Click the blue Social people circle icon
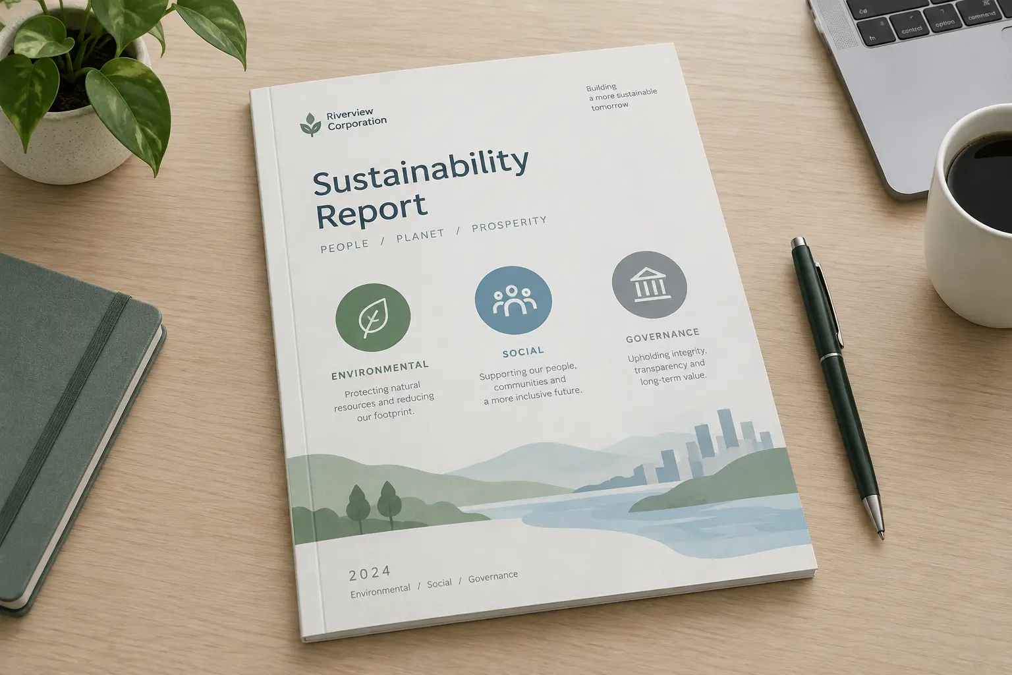Image resolution: width=1012 pixels, height=675 pixels. pos(513,300)
